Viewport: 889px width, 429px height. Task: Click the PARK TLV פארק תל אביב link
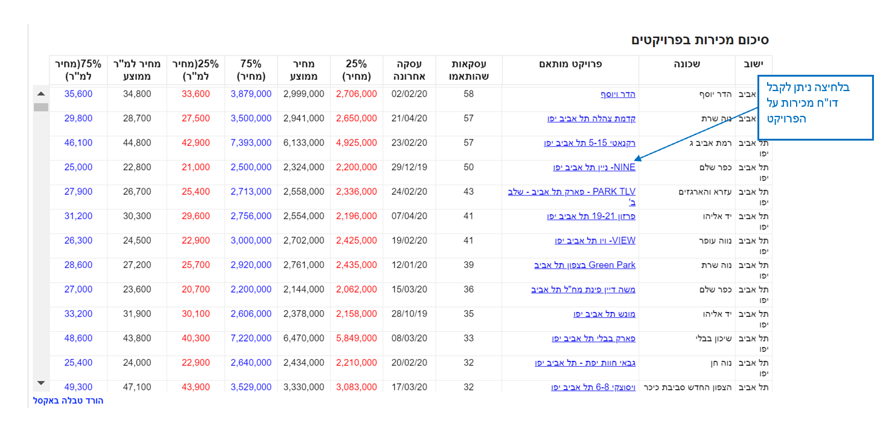[572, 192]
